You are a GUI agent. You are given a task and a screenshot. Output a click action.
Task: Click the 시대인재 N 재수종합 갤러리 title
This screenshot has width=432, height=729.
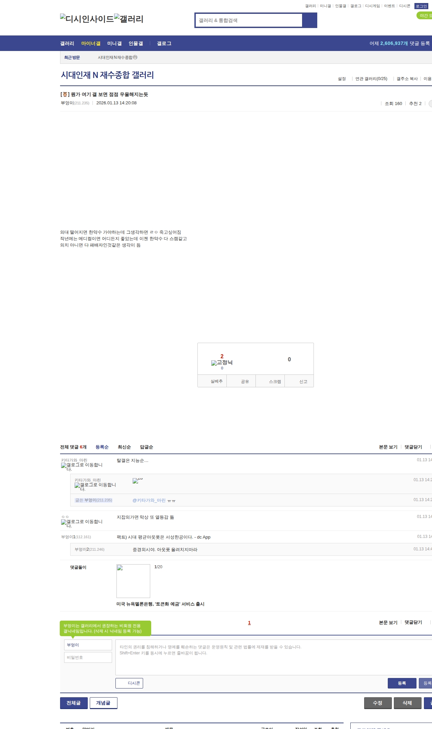click(x=107, y=75)
